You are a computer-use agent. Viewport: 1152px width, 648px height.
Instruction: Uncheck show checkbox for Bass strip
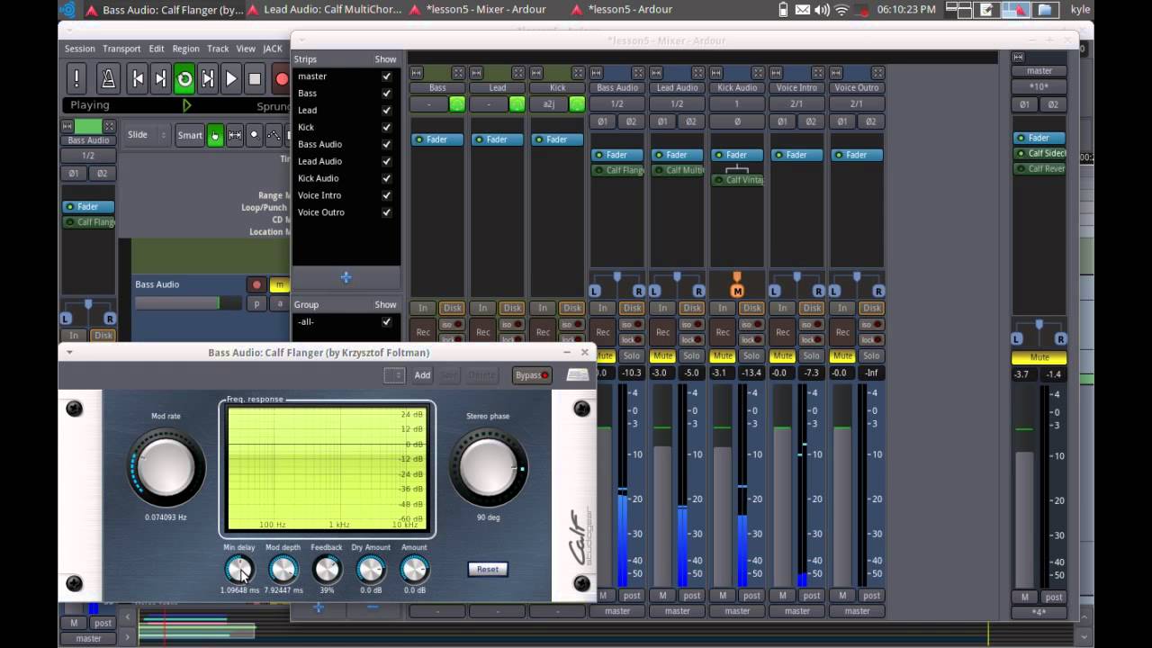tap(387, 94)
